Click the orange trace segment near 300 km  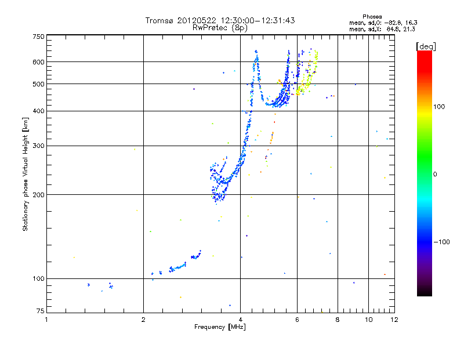(x=271, y=138)
